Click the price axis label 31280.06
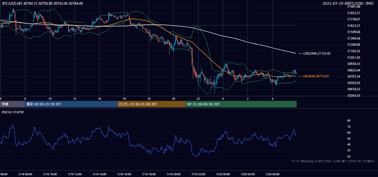The height and width of the screenshot is (177, 378). tap(354, 45)
